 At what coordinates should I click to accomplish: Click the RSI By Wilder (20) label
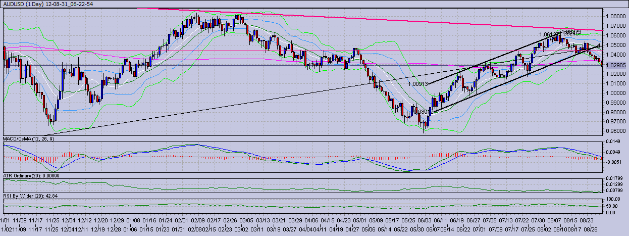31,196
